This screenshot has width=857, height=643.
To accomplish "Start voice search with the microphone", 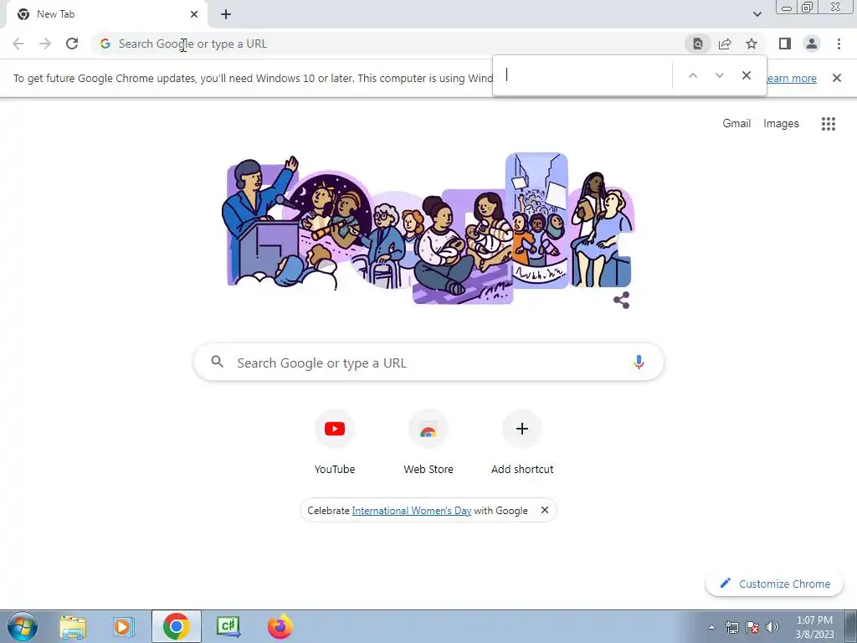I will click(x=639, y=362).
